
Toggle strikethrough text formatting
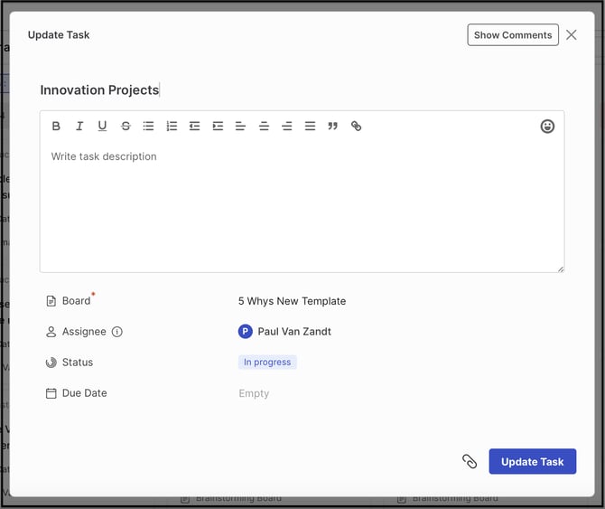point(126,127)
